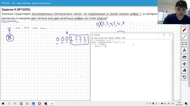Open the Help menu in IDLE
Viewport: 190px width, 106px height.
click(123, 38)
